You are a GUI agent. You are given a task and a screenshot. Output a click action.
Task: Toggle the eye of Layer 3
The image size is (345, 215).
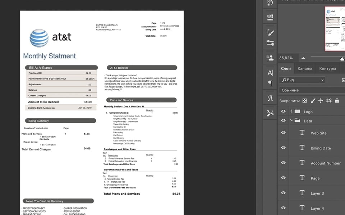tap(284, 193)
